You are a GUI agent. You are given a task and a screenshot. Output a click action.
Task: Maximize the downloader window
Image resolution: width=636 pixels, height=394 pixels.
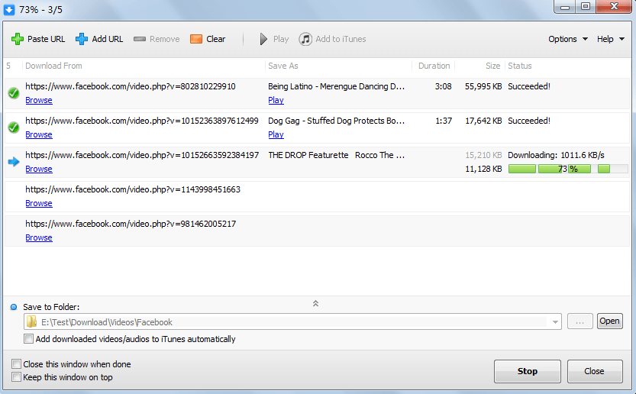tap(586, 7)
